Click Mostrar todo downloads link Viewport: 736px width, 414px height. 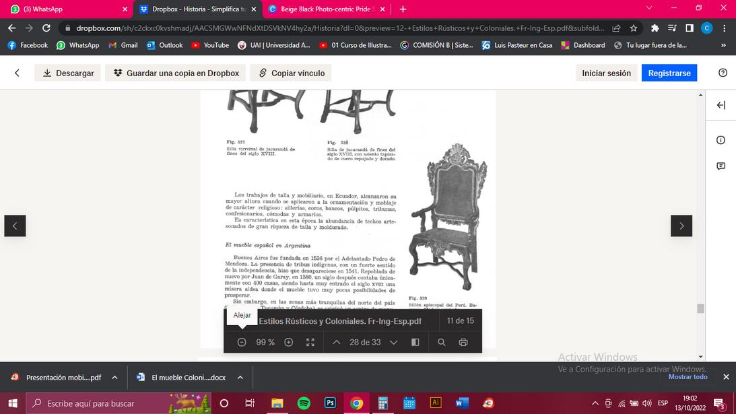coord(688,377)
